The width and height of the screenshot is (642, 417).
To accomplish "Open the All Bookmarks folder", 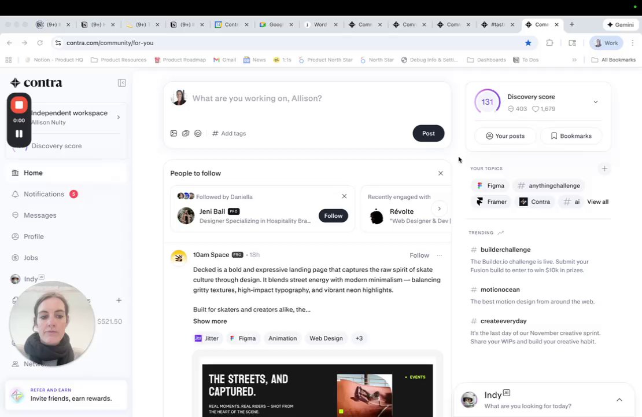I will click(x=613, y=60).
